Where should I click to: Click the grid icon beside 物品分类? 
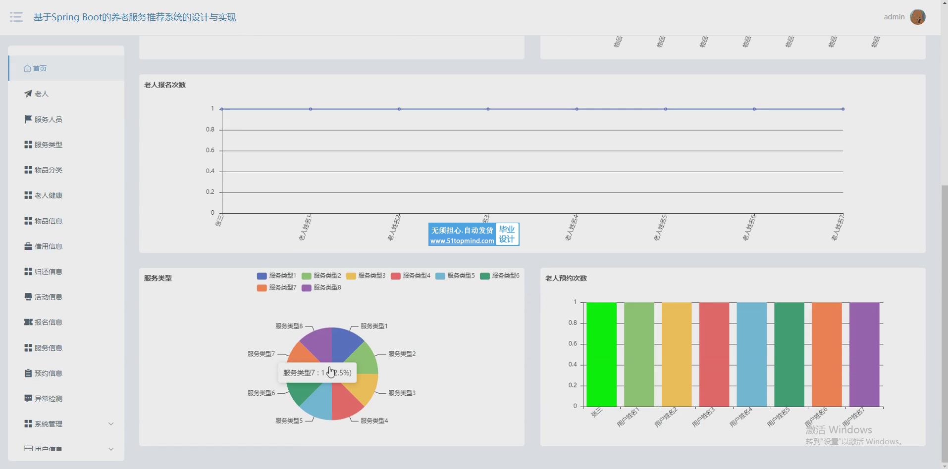coord(28,170)
